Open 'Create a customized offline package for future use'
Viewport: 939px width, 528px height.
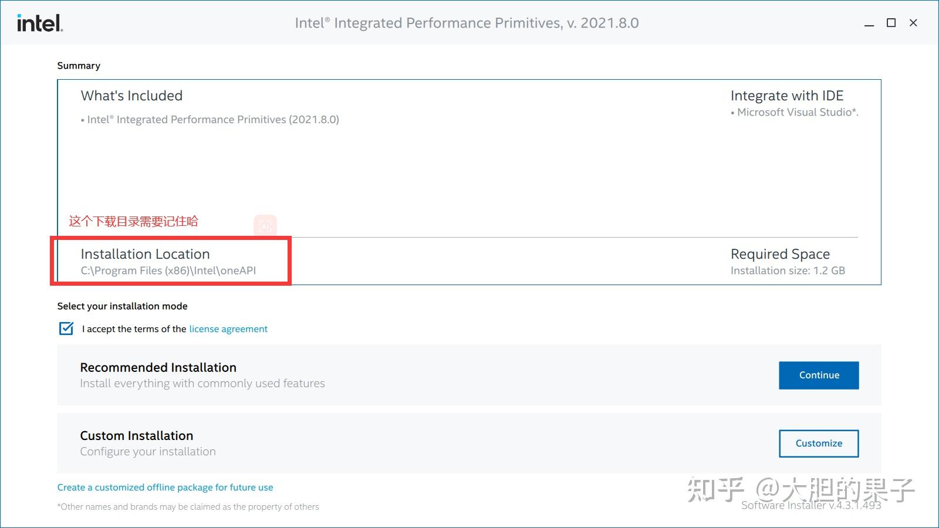pyautogui.click(x=165, y=487)
